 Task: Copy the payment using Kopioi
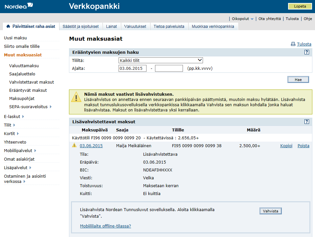[x=286, y=145]
